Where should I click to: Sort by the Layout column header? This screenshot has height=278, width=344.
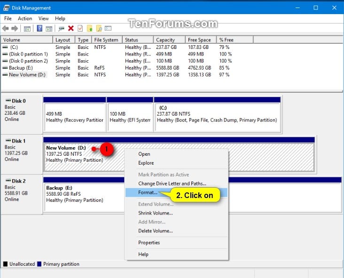tap(64, 40)
